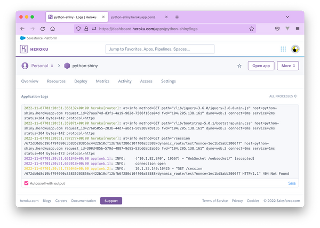Click the Application Logs heading
Screen dimensions: 320x228
click(35, 96)
